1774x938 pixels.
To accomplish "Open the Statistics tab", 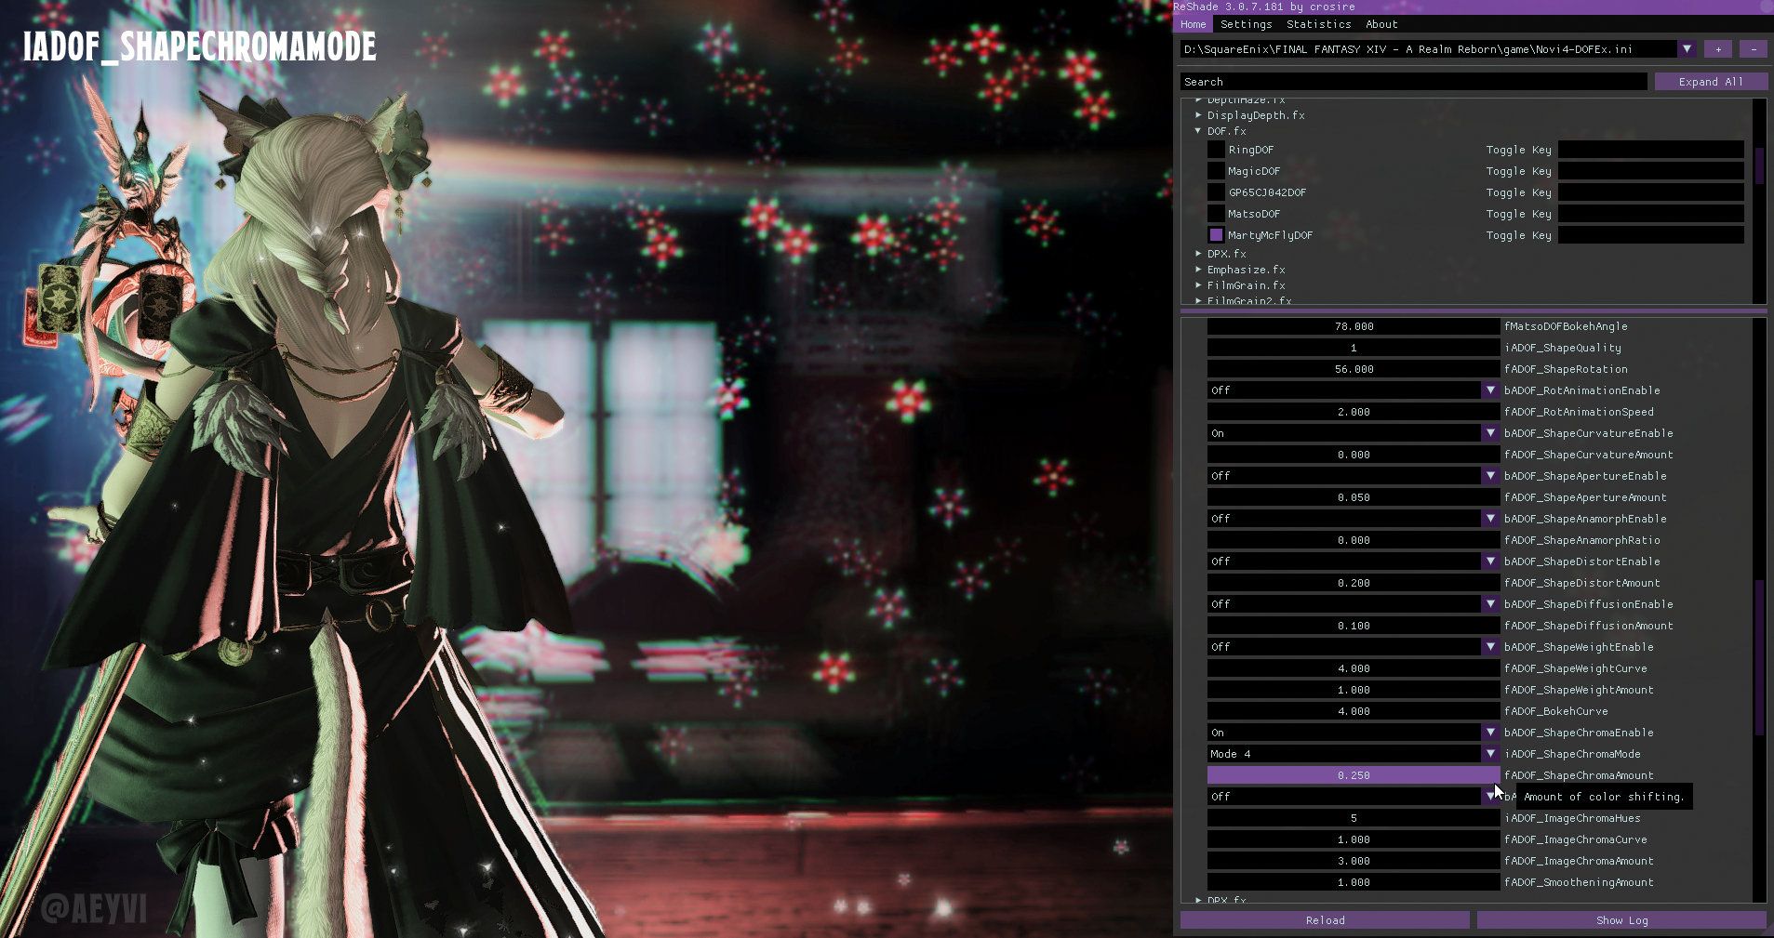I will point(1318,24).
